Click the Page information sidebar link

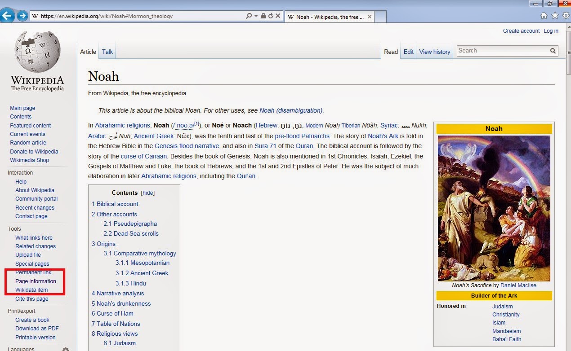pos(35,281)
